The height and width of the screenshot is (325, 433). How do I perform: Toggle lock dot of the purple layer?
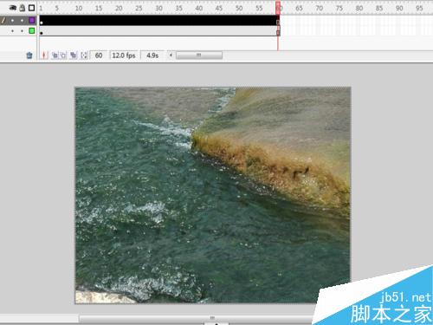(22, 21)
